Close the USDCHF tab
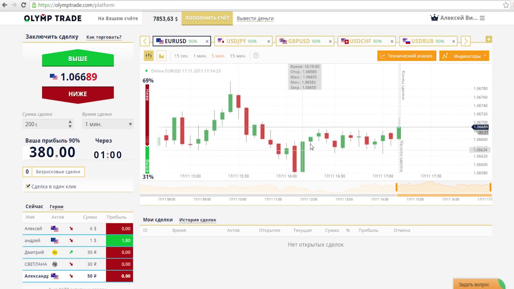Screen dimensions: 514x289 (x=392, y=41)
